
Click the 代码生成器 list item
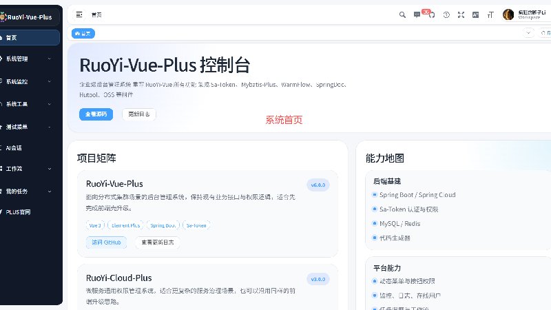395,238
